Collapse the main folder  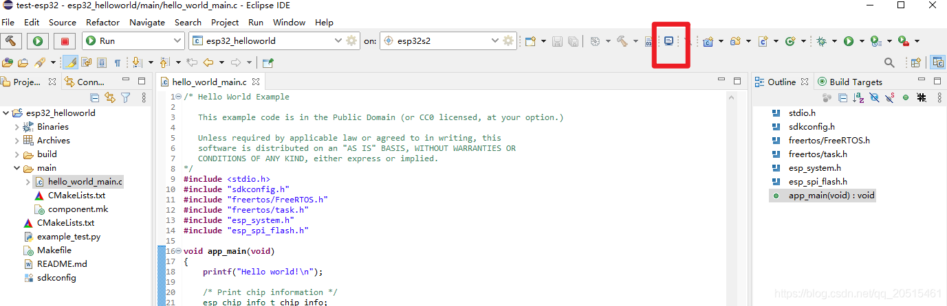(17, 167)
